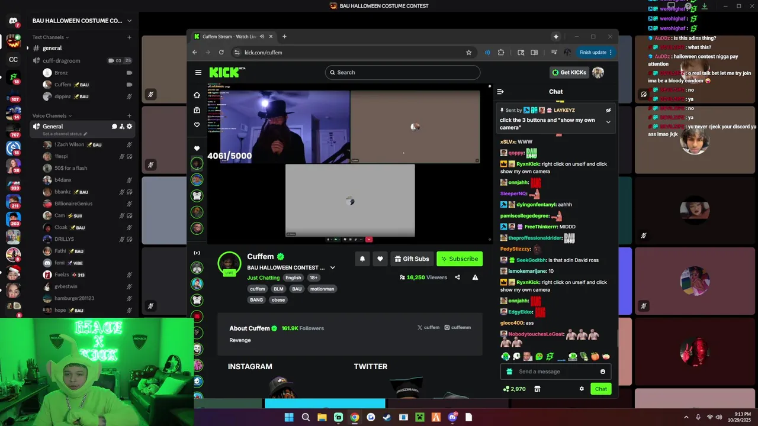Open Kick user profile avatar menu

tap(598, 73)
